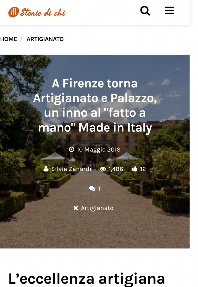Click the orange Storie di chi logo emblem

coord(13,12)
